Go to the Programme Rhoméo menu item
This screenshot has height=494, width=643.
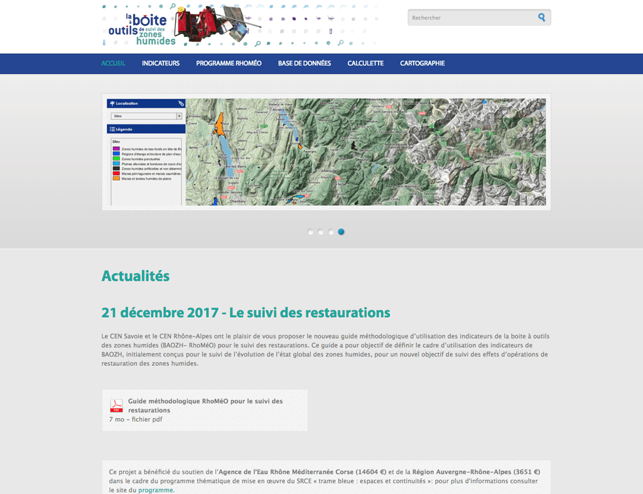point(229,63)
